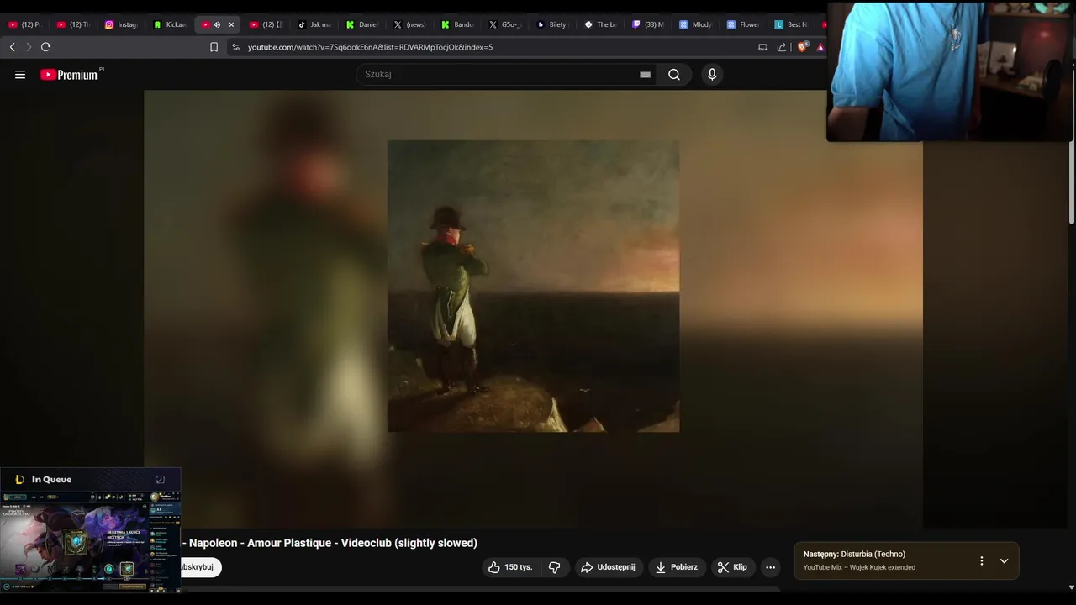Image resolution: width=1076 pixels, height=605 pixels.
Task: Switch to the Mlody tab
Action: (x=696, y=24)
